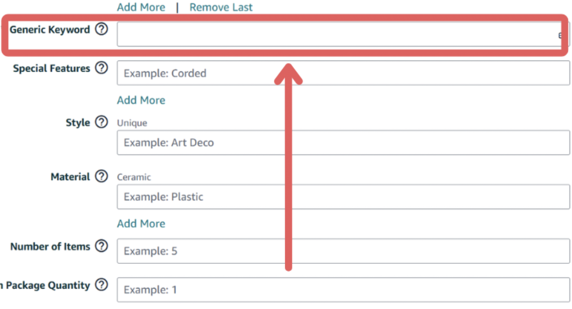Open help for Number of Items field
Screen dimensions: 572x309
click(x=101, y=246)
